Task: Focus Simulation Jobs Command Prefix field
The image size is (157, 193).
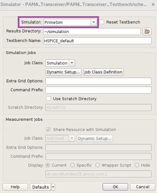Action: 99,90
